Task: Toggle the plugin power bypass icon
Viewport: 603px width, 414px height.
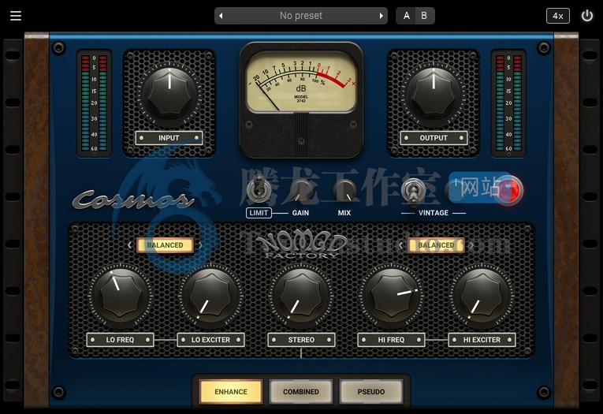Action: [587, 16]
